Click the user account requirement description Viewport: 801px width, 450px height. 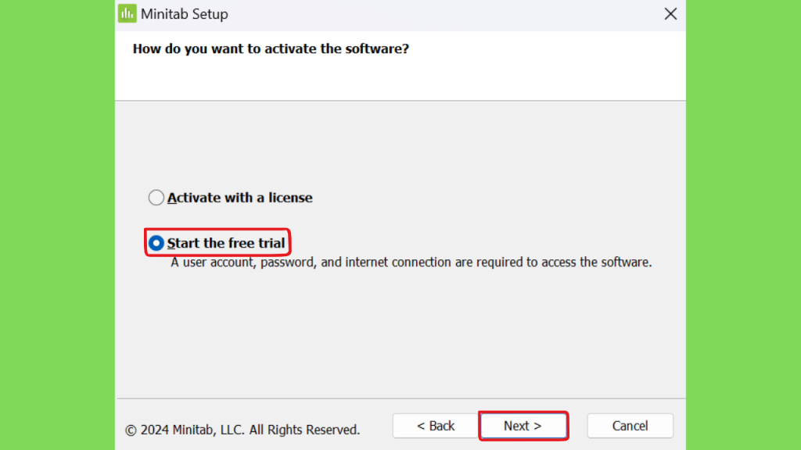411,262
